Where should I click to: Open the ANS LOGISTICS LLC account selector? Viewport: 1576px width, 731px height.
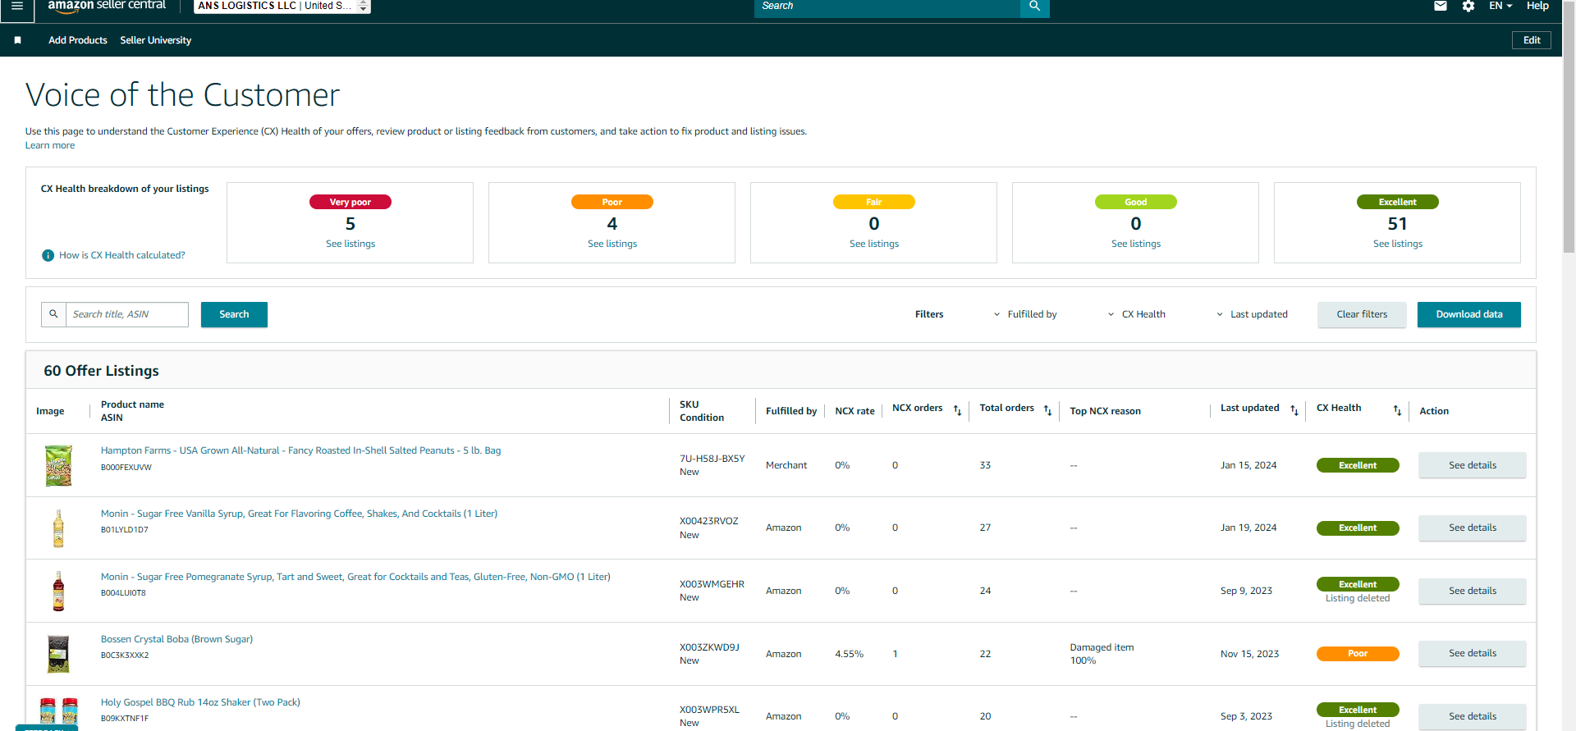pos(282,6)
